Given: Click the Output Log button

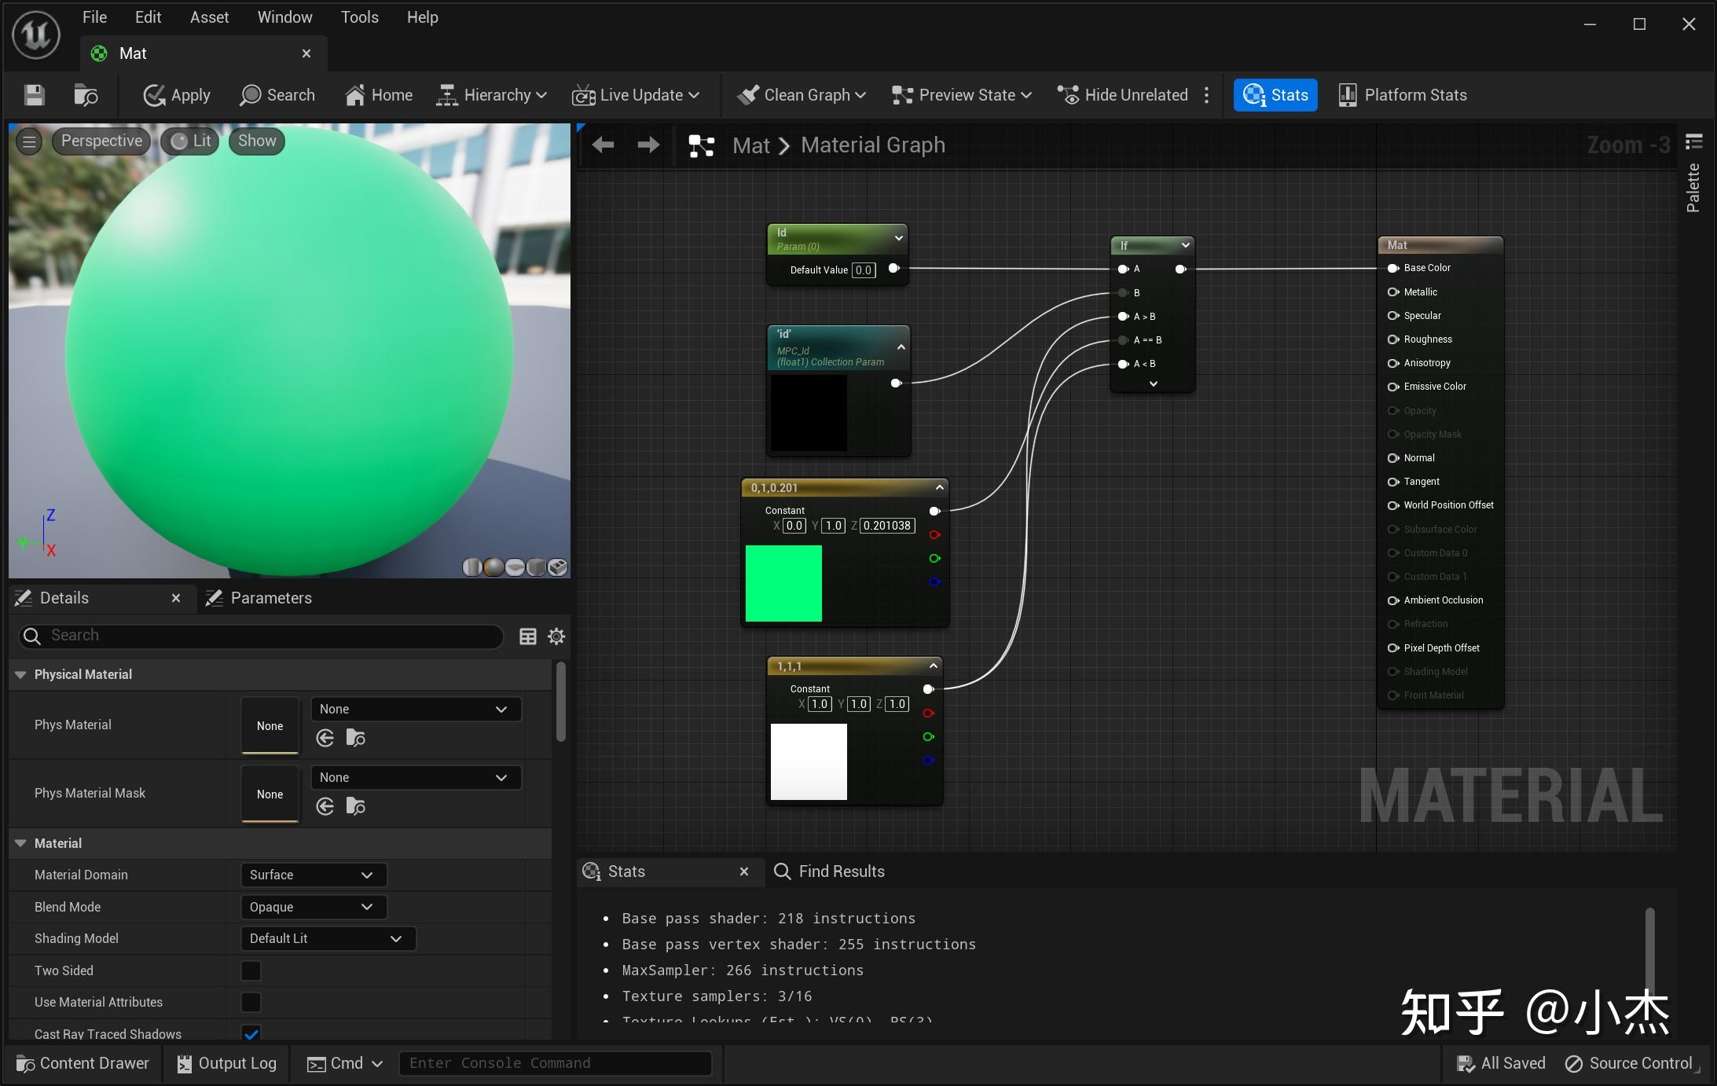Looking at the screenshot, I should coord(226,1063).
